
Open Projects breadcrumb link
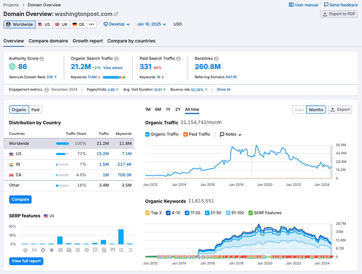click(11, 5)
